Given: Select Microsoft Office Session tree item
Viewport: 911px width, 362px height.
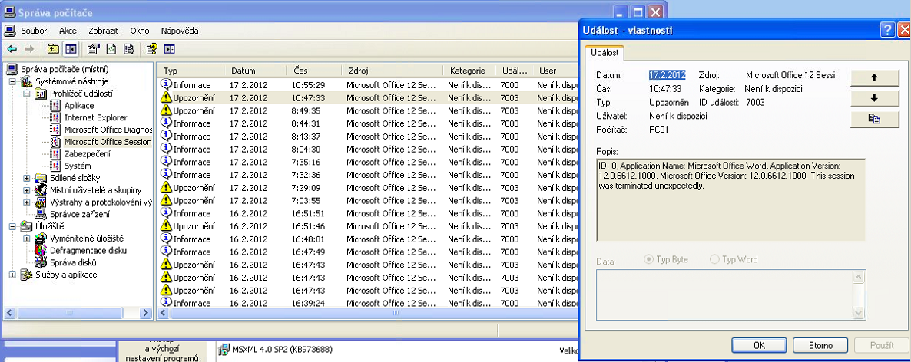Looking at the screenshot, I should pyautogui.click(x=108, y=142).
